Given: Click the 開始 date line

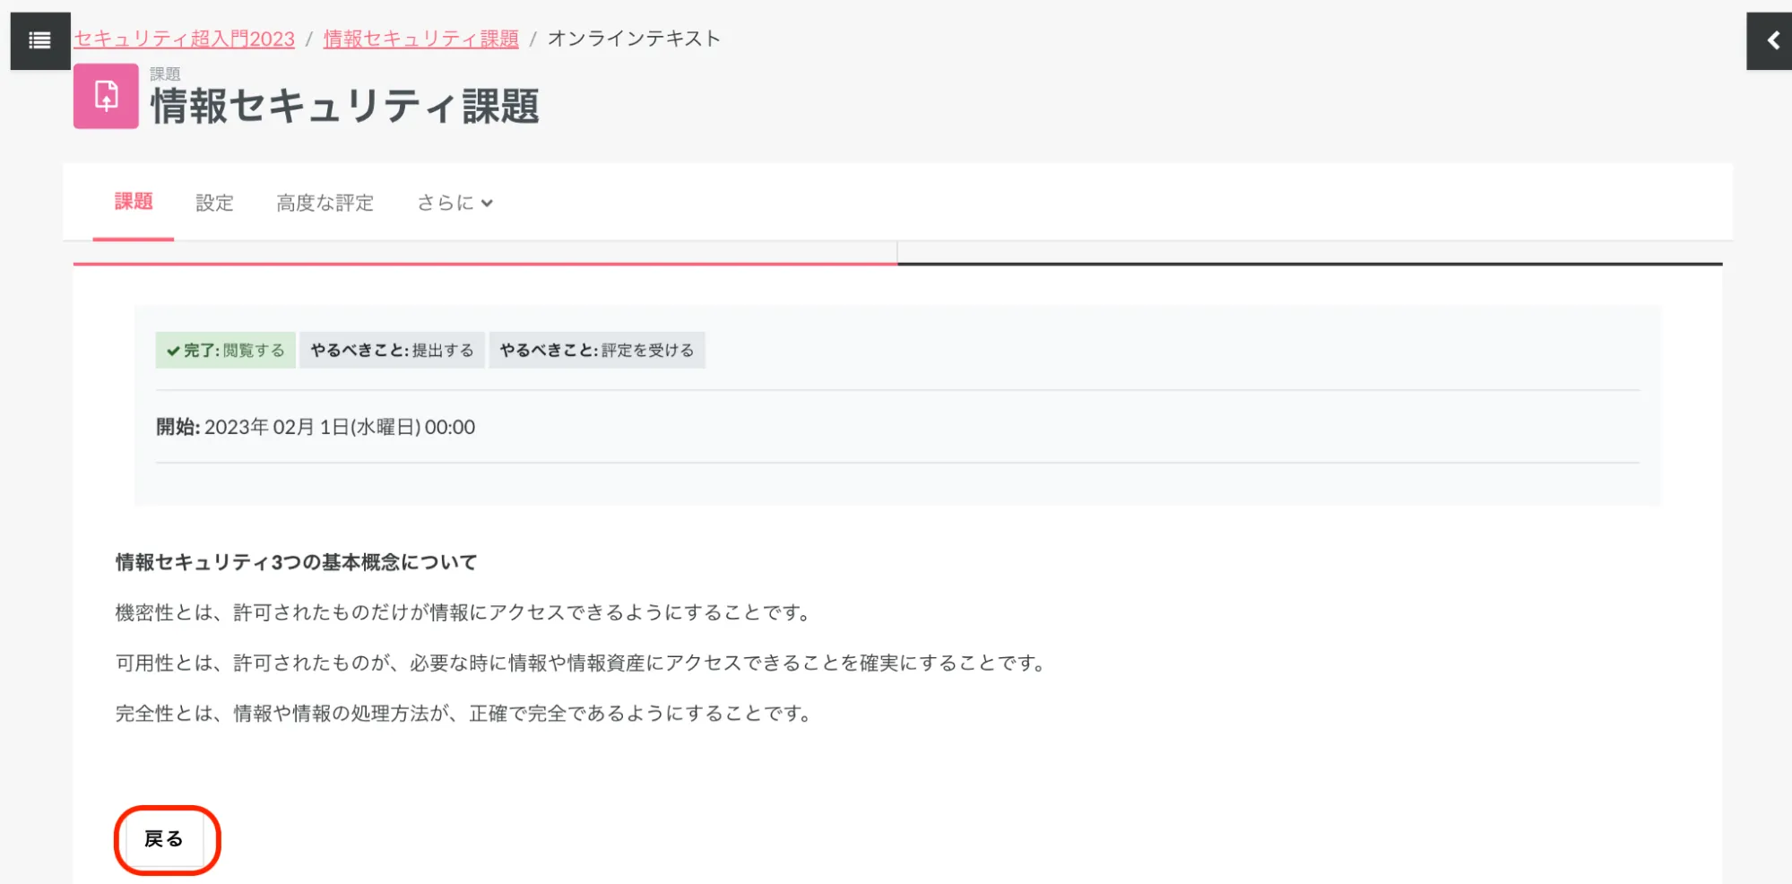Looking at the screenshot, I should click(x=316, y=427).
